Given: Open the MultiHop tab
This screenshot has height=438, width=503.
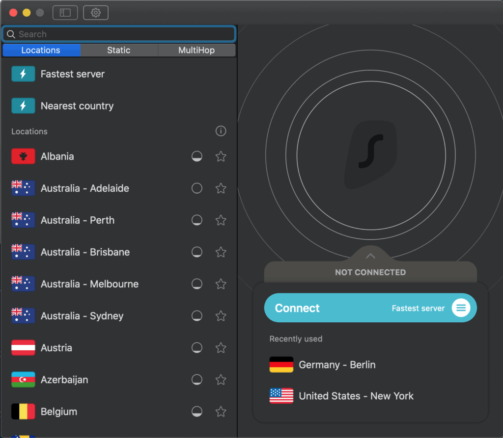Looking at the screenshot, I should pyautogui.click(x=196, y=50).
